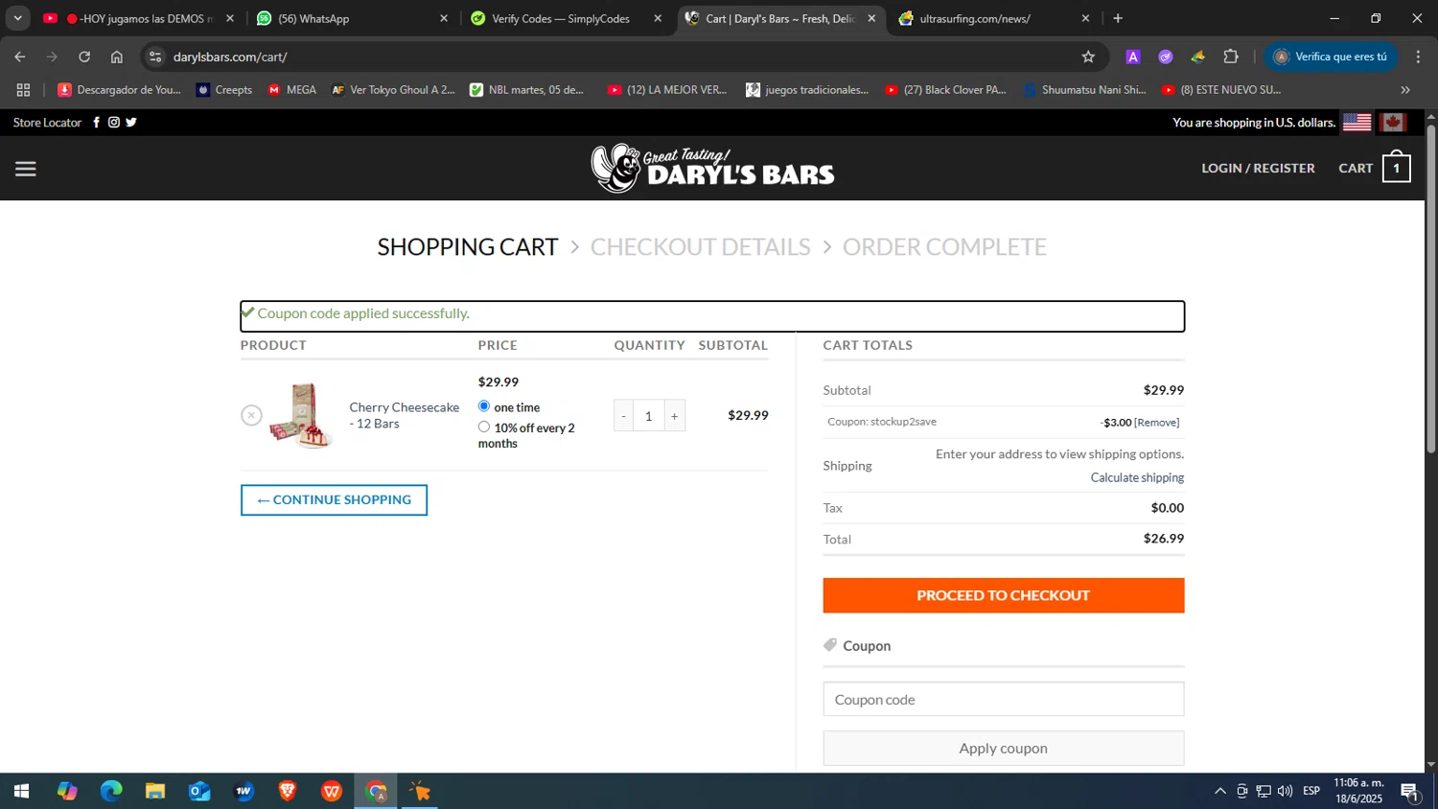Open the MEGA bookmark
Image resolution: width=1438 pixels, height=809 pixels.
(x=291, y=90)
